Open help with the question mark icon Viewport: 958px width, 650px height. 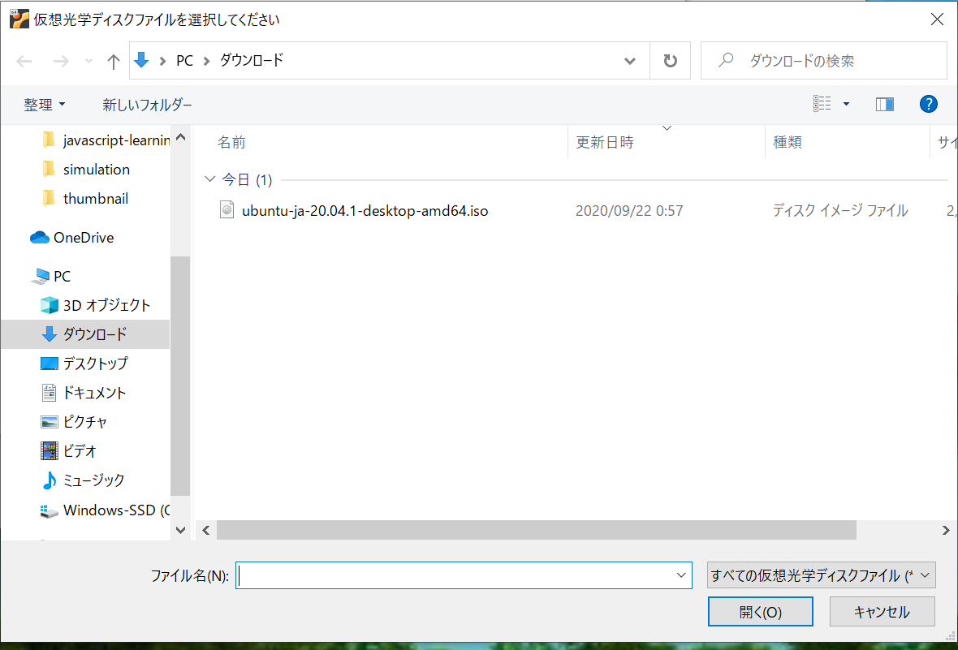tap(928, 105)
